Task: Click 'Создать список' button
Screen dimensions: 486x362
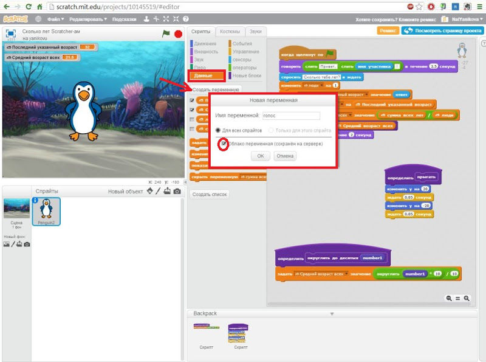Action: click(x=210, y=194)
